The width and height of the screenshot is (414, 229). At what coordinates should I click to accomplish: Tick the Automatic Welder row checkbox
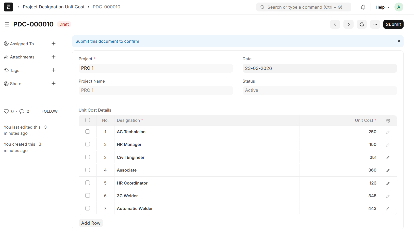pos(88,208)
